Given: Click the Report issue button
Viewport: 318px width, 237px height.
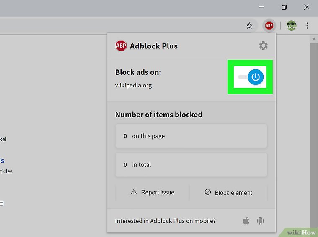Looking at the screenshot, I should (x=153, y=192).
